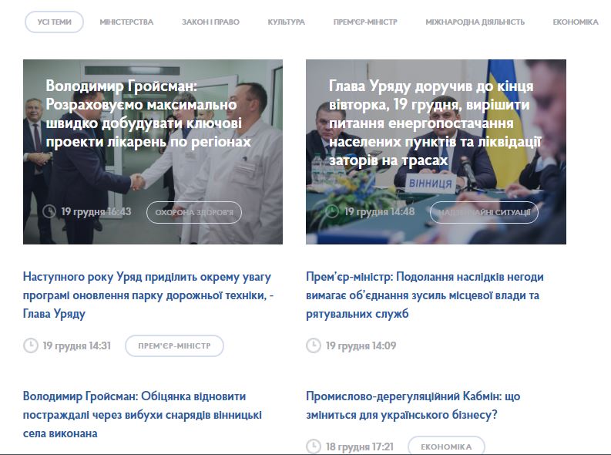
Task: Click ПРЕМ'ЄР-МІНІСТР tag under road equipment article
Action: point(174,345)
